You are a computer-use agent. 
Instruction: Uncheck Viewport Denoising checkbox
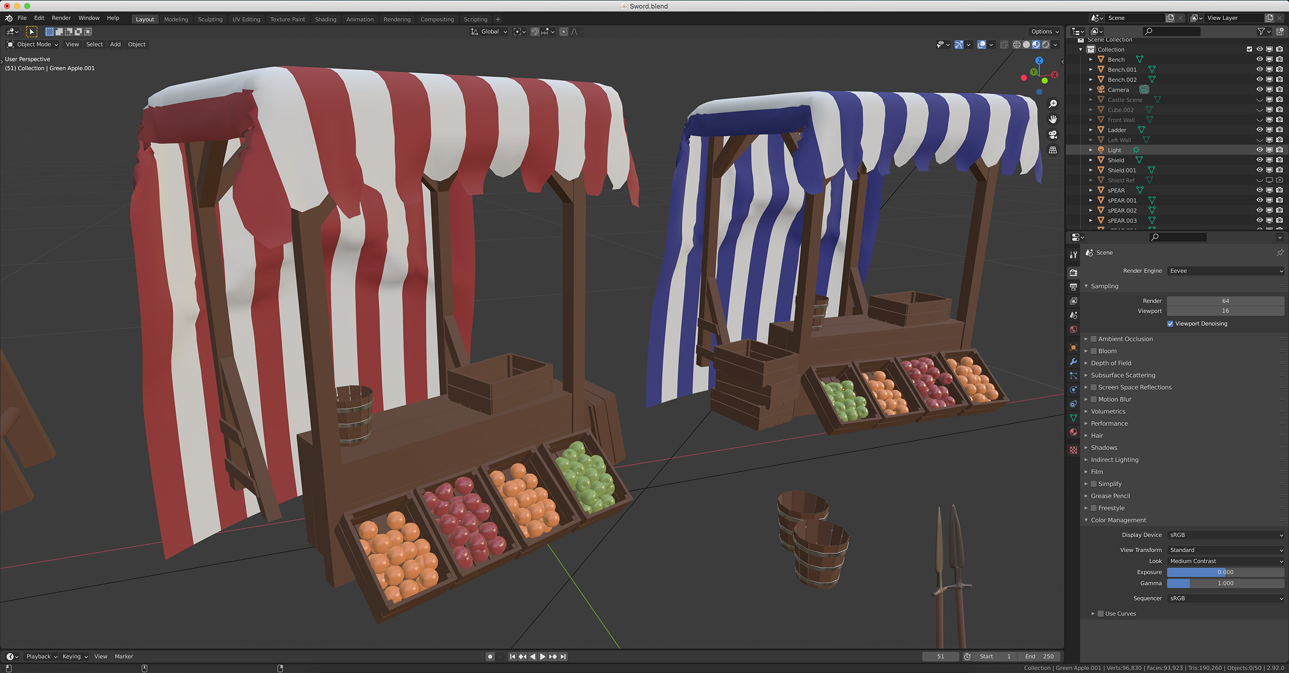click(x=1170, y=324)
